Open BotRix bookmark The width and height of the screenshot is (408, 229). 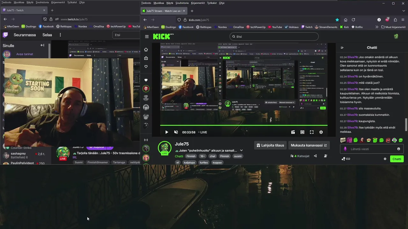click(357, 27)
